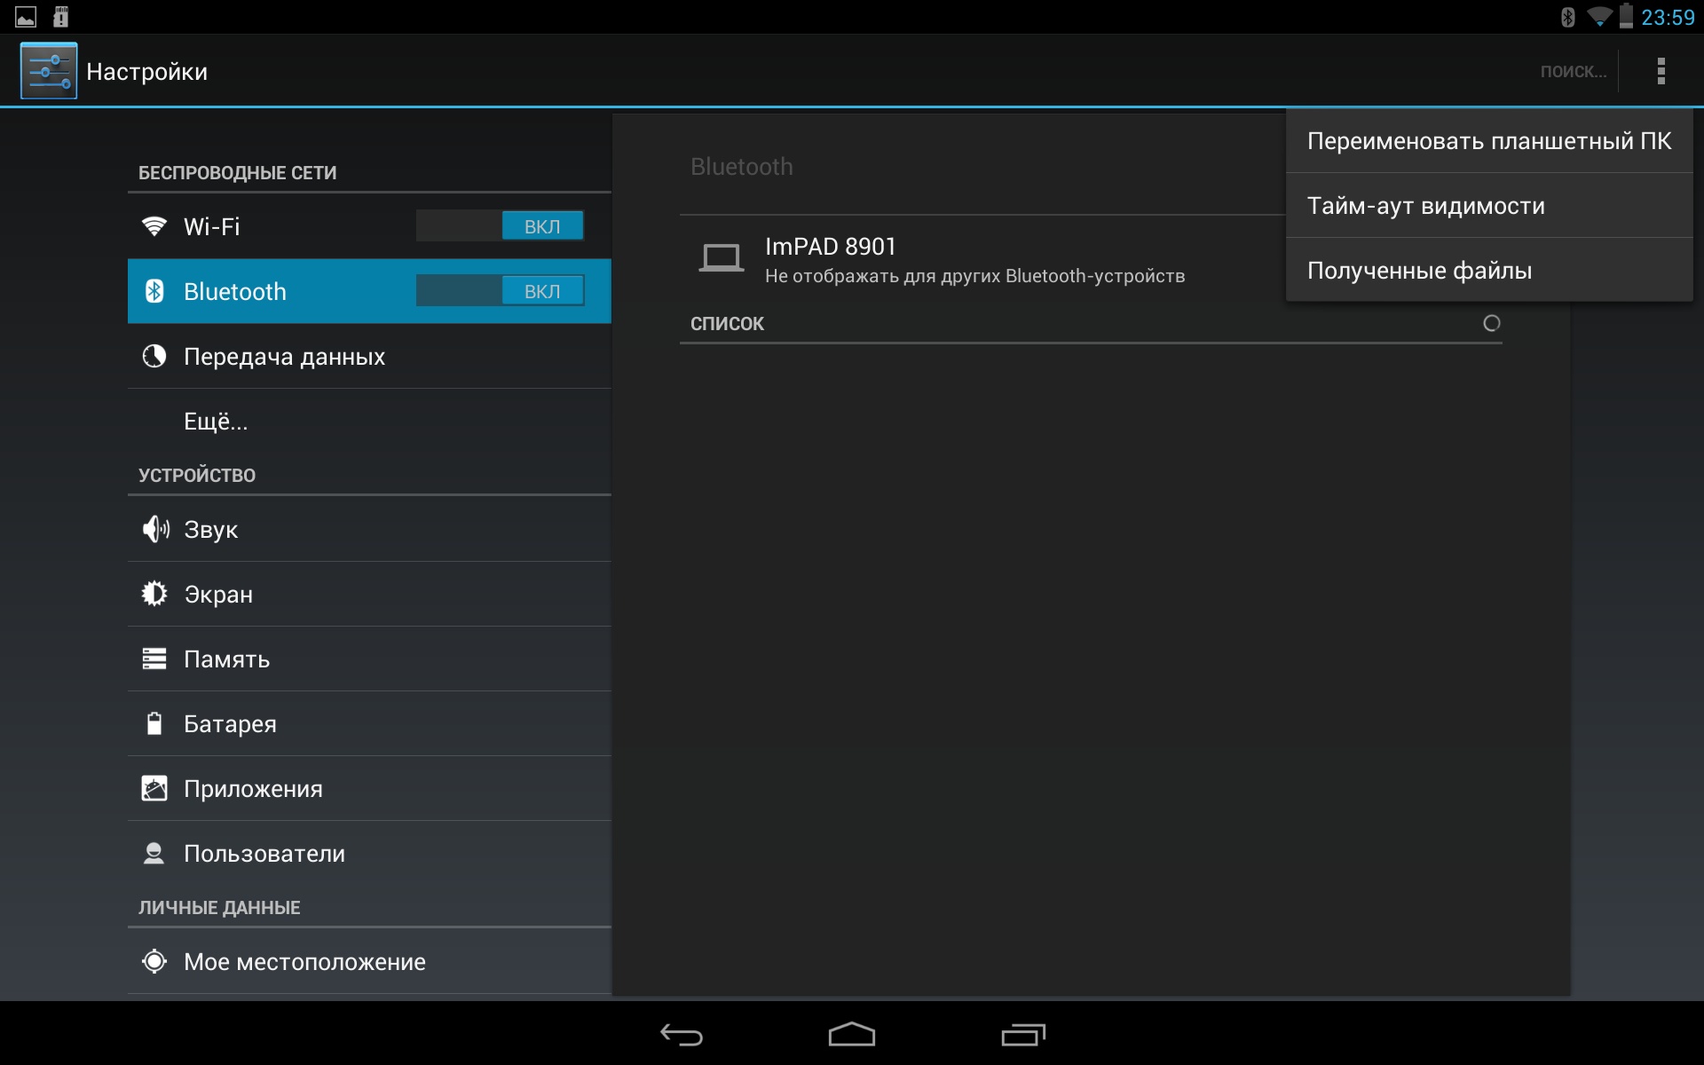Choose the visibility timeout menu option

click(1425, 206)
